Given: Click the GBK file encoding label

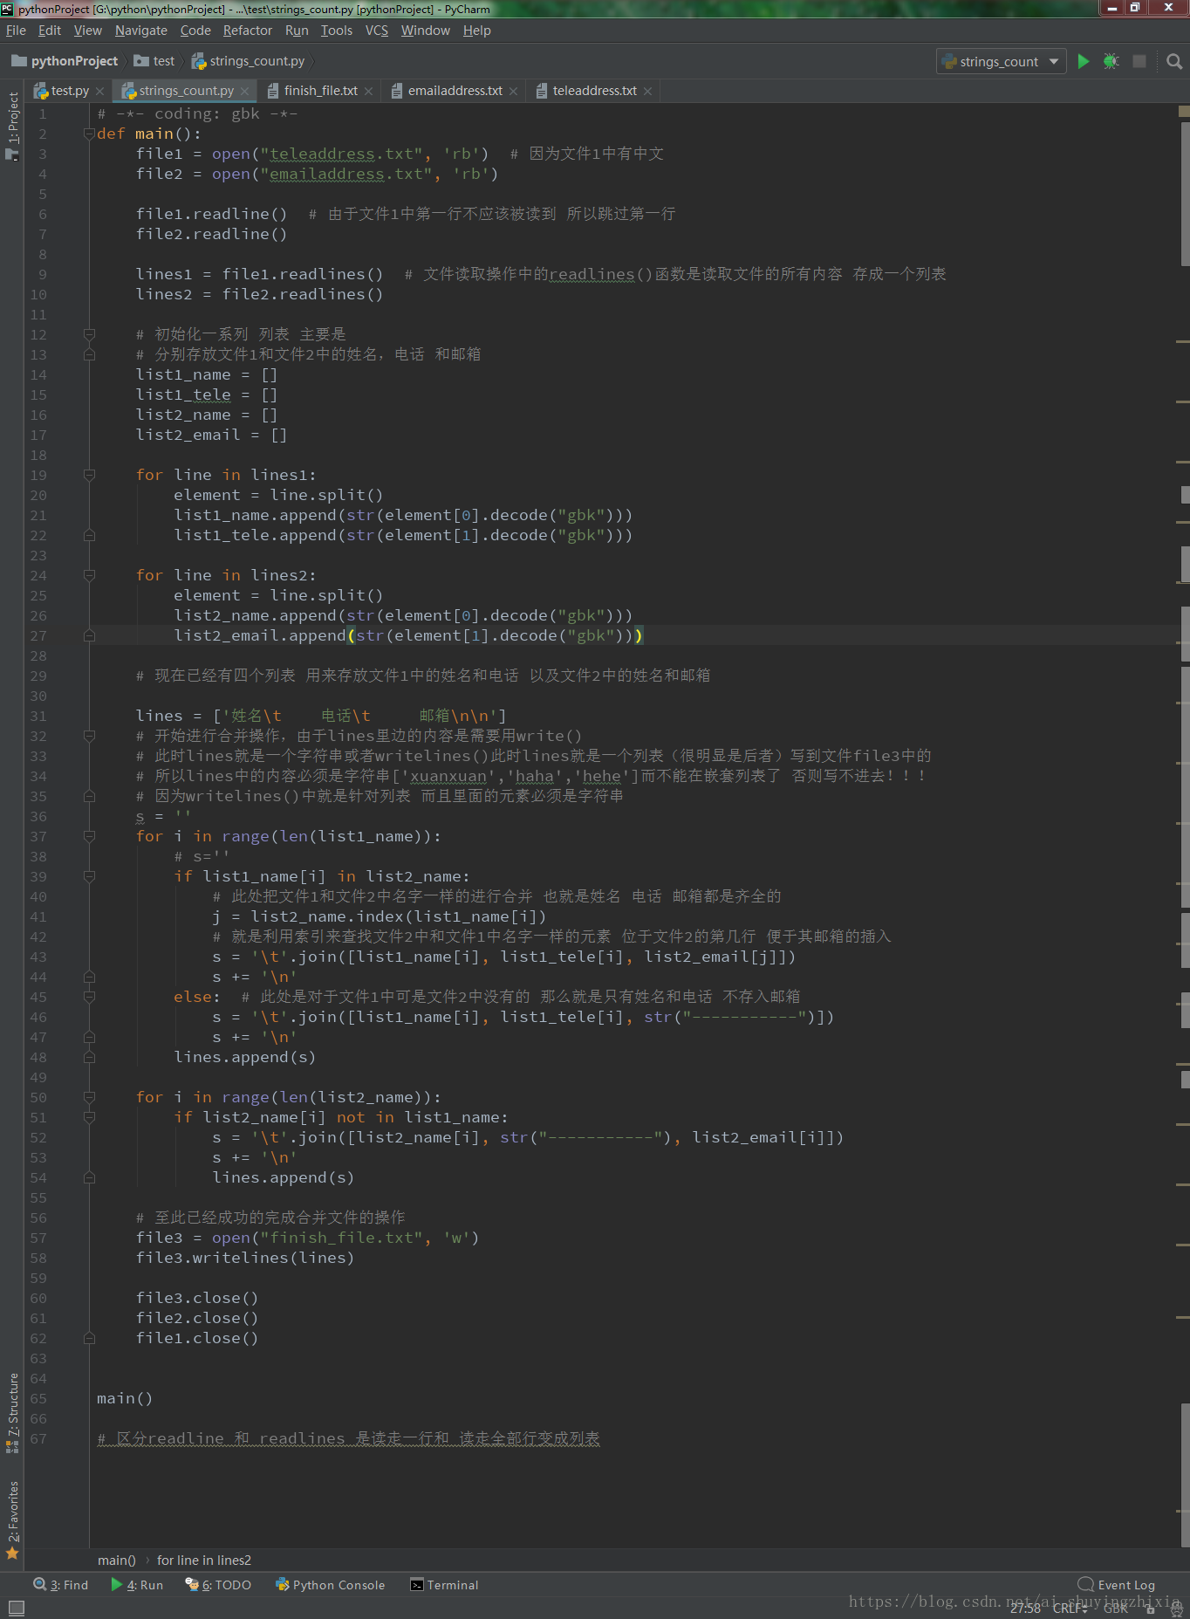Looking at the screenshot, I should (1115, 1609).
